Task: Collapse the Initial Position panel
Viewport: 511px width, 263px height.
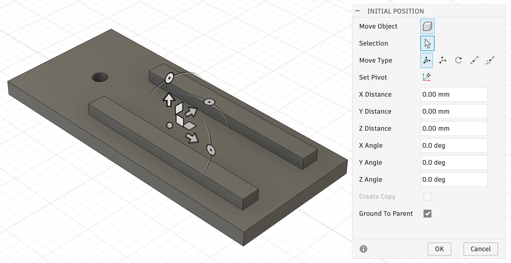Action: coord(357,11)
